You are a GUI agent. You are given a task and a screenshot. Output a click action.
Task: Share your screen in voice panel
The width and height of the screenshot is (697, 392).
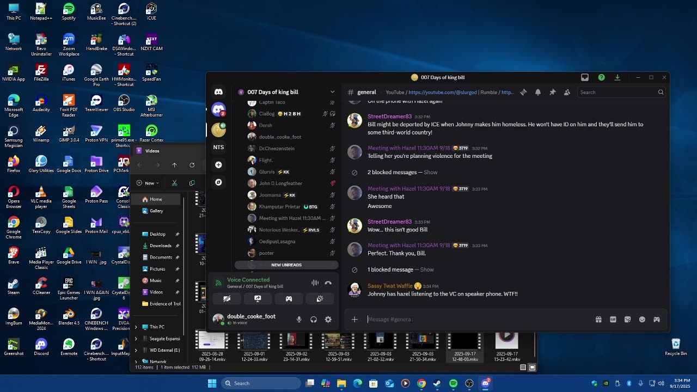258,298
